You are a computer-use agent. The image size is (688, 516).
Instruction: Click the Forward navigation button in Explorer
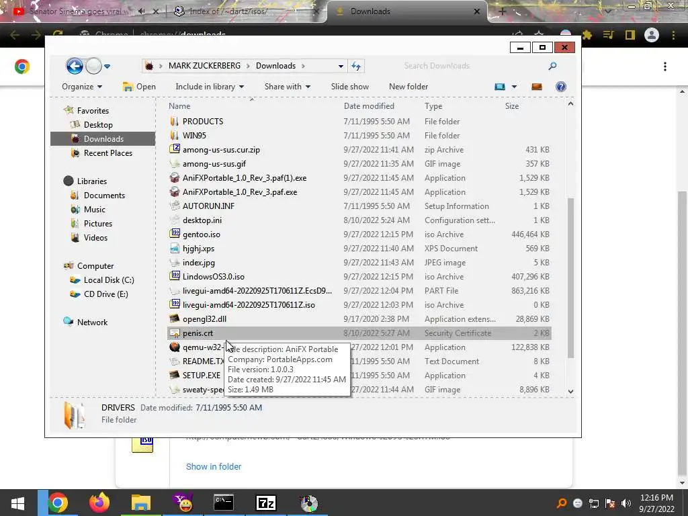(x=93, y=67)
